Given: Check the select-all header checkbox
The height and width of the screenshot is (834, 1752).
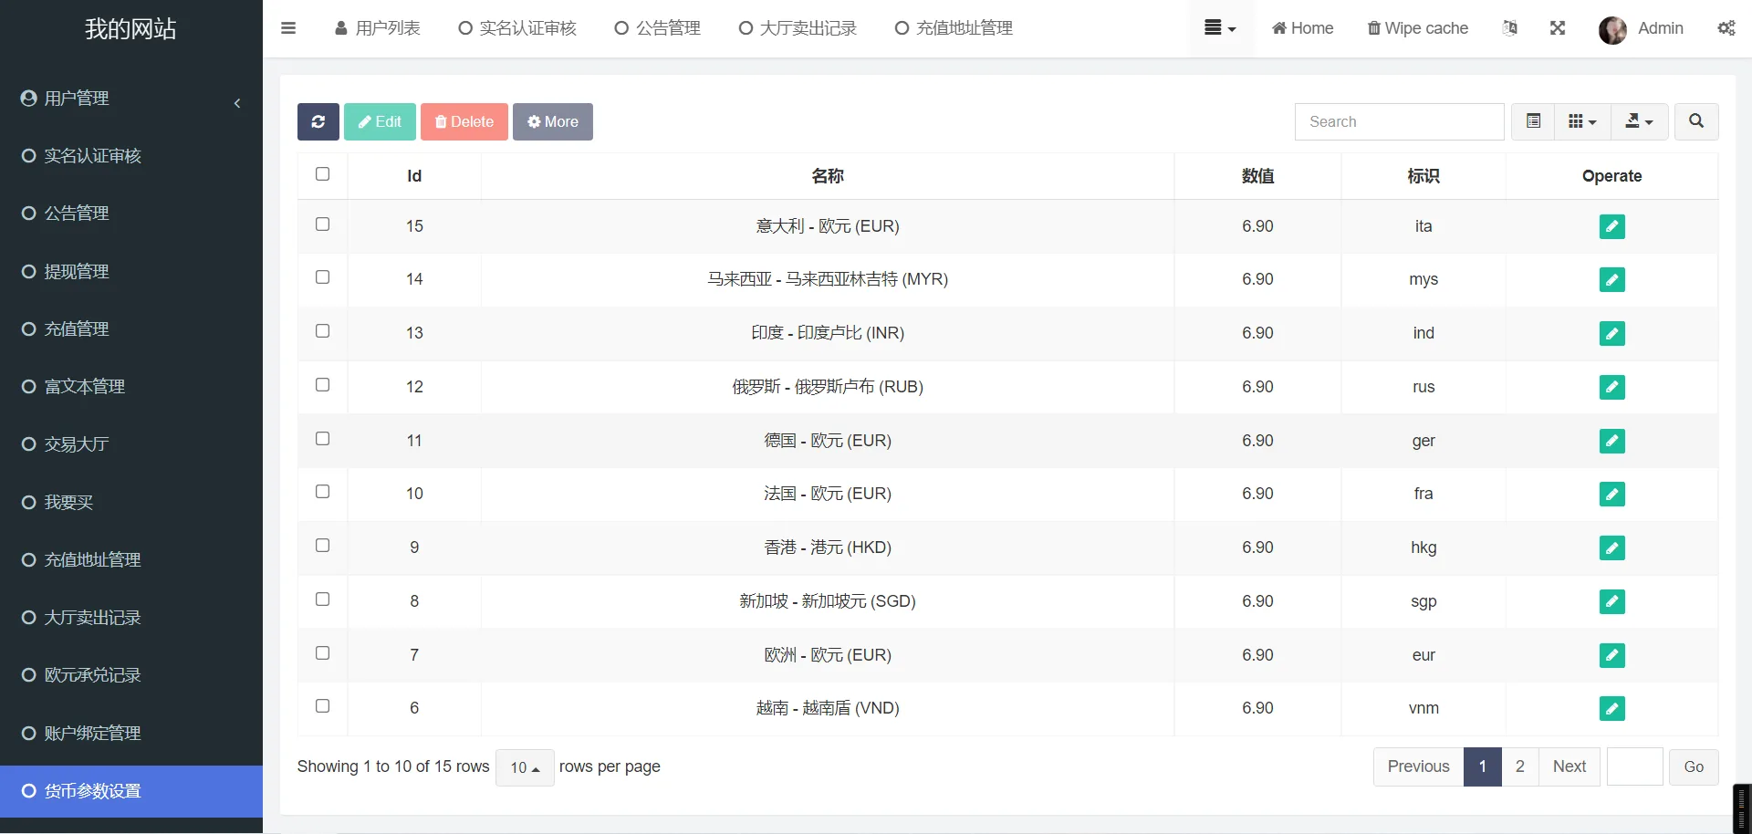Looking at the screenshot, I should [x=322, y=174].
